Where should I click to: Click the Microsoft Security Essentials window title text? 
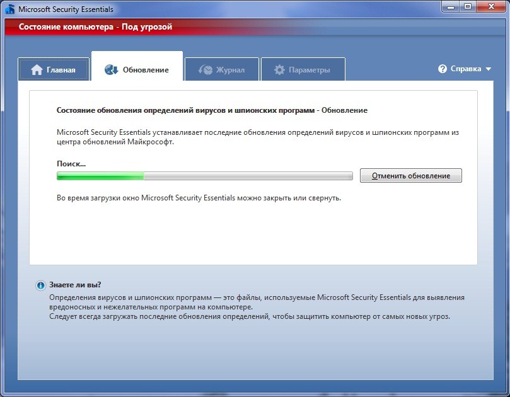(x=66, y=9)
